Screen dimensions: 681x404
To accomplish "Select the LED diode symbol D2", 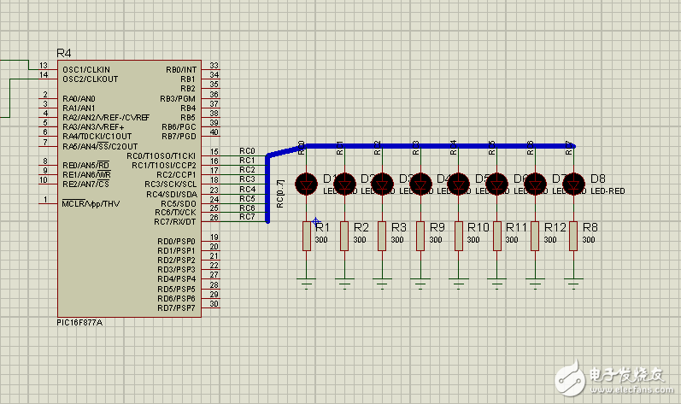I will pos(344,184).
